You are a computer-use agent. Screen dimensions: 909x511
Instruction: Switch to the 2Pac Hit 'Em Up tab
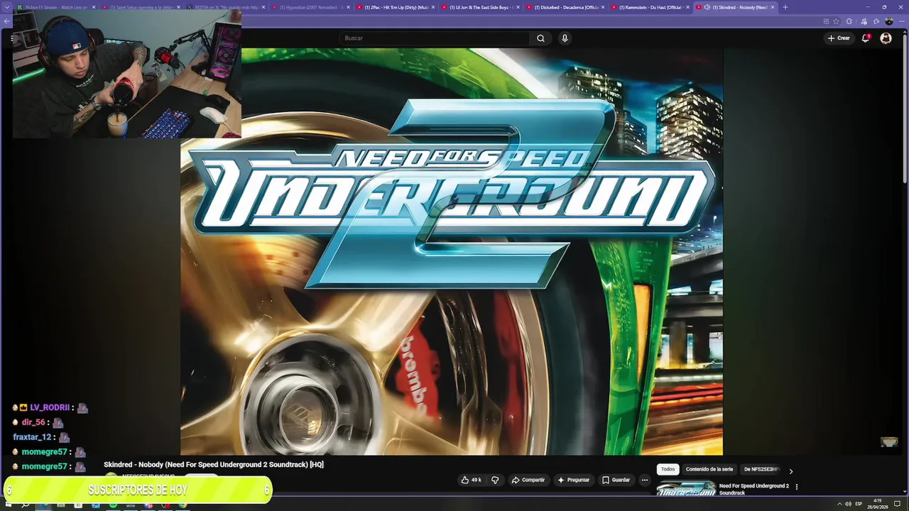(396, 7)
